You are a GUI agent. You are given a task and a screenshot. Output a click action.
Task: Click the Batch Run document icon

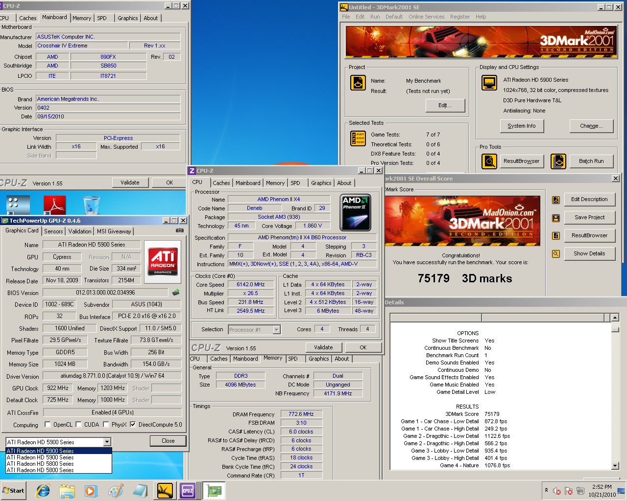tap(558, 161)
